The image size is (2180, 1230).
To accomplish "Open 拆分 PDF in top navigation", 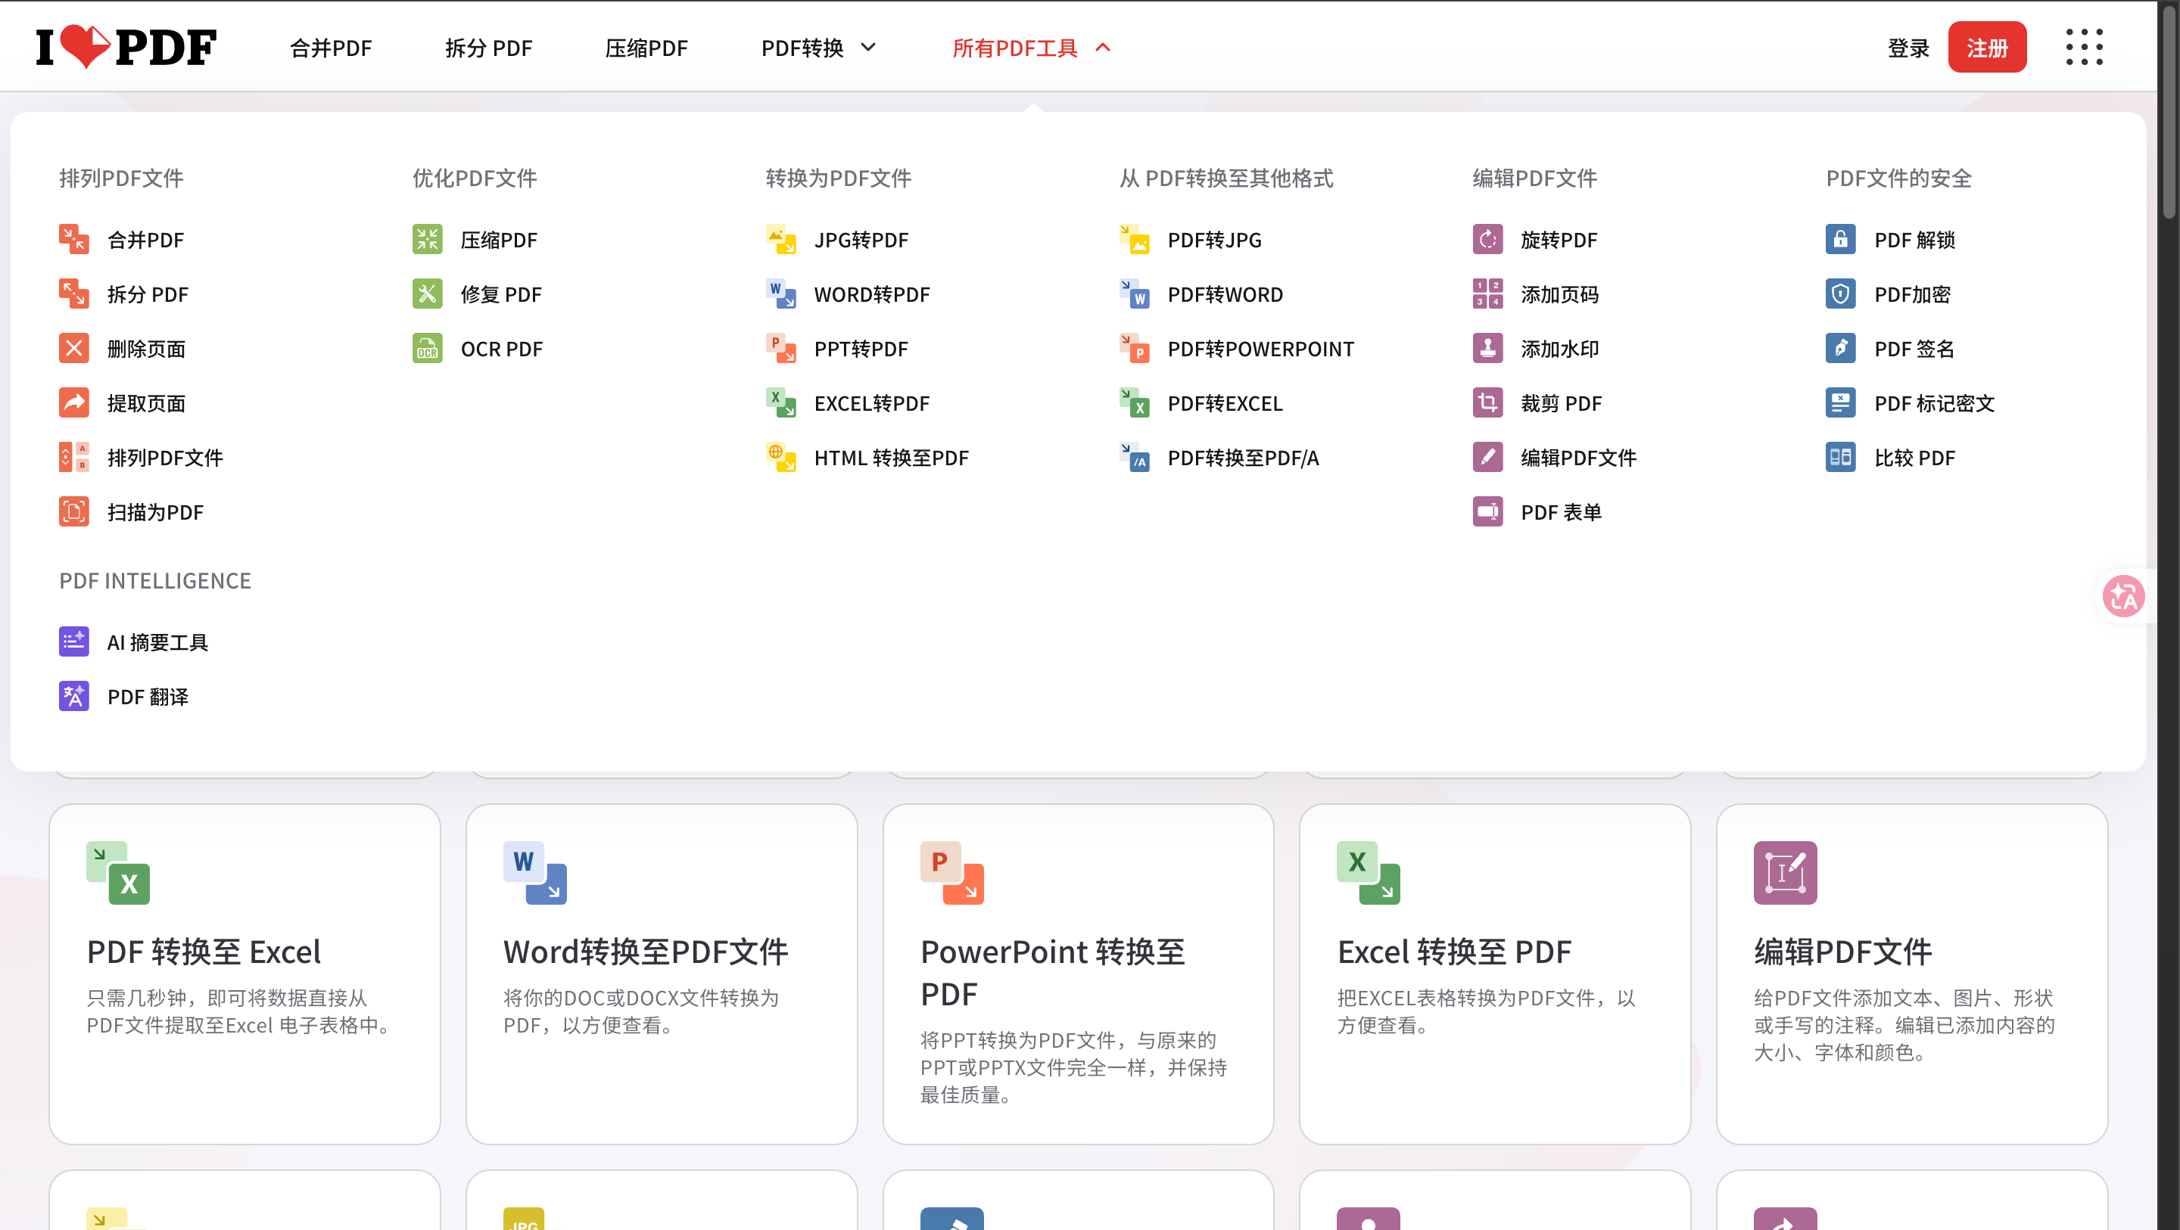I will (x=489, y=48).
